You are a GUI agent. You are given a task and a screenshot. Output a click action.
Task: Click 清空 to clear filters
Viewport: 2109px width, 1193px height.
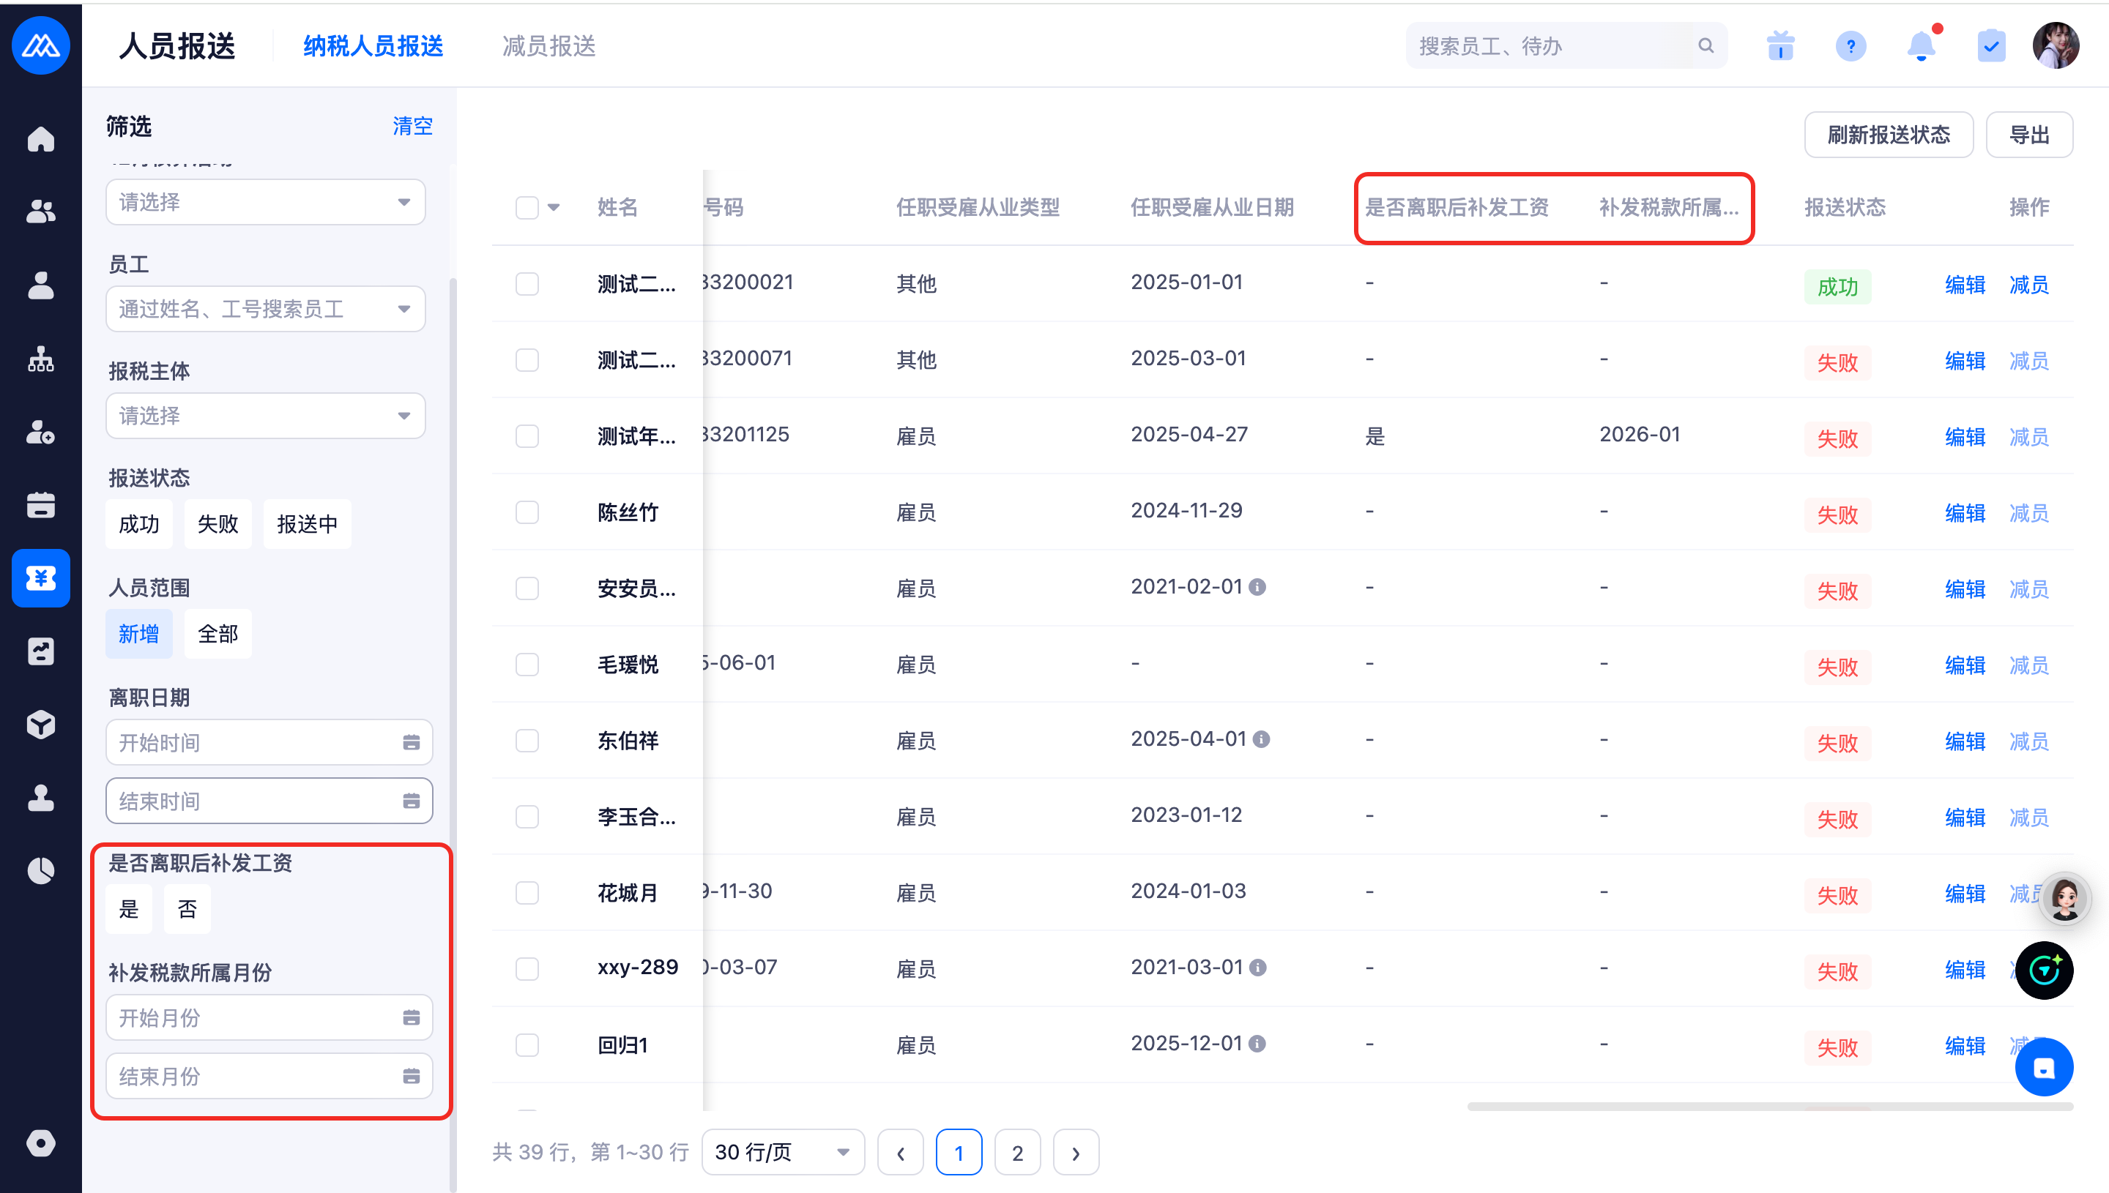412,126
